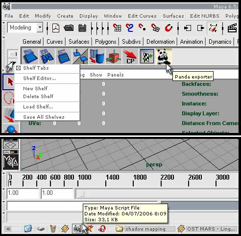
Task: Toggle Make Live red magnet icon
Action: (x=169, y=28)
